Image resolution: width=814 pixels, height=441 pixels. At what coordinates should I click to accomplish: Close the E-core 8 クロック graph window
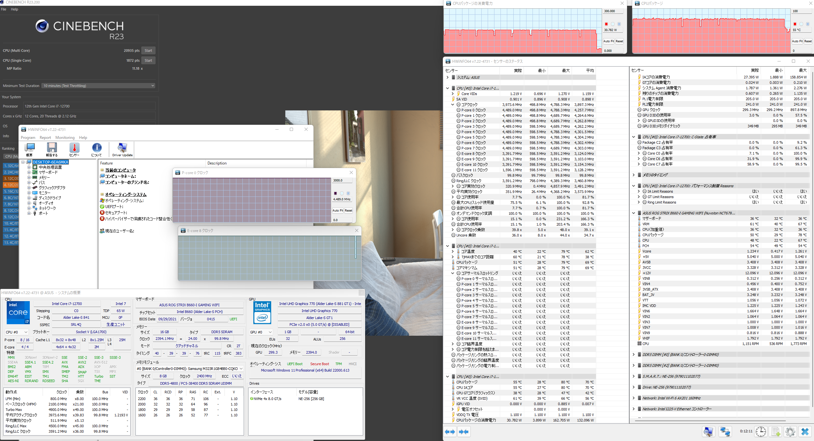(x=356, y=230)
